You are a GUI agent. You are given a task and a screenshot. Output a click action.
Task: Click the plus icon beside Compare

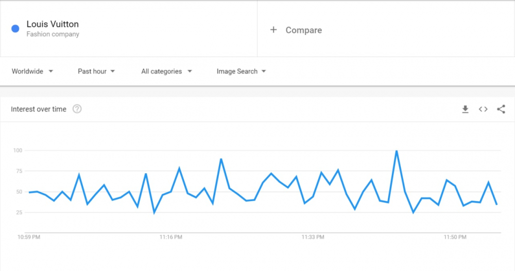(x=273, y=30)
